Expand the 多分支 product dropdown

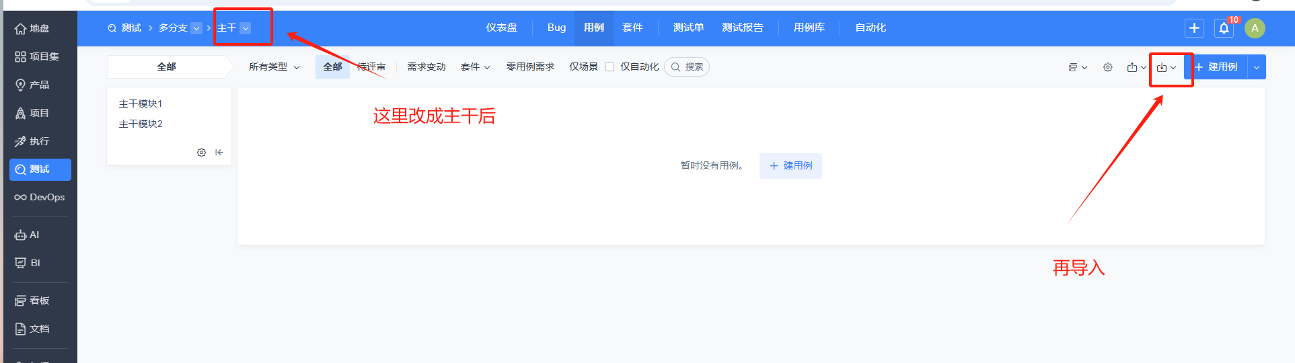(x=196, y=28)
